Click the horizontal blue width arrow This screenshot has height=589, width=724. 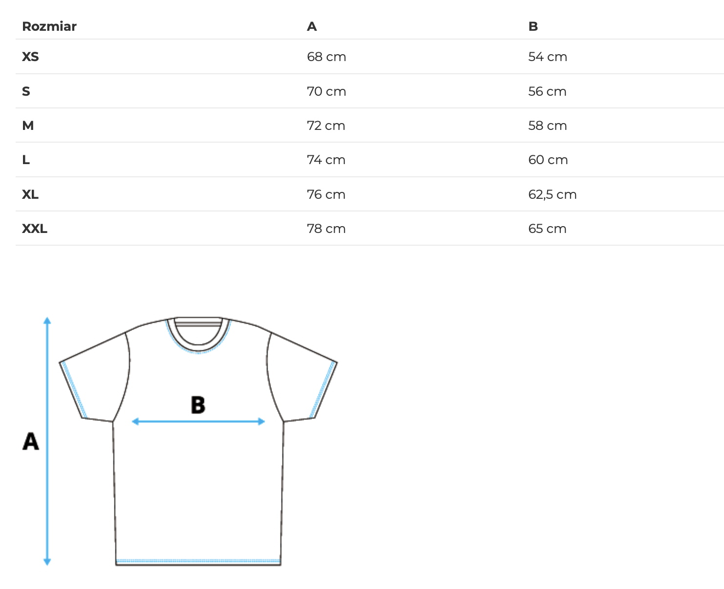[198, 421]
